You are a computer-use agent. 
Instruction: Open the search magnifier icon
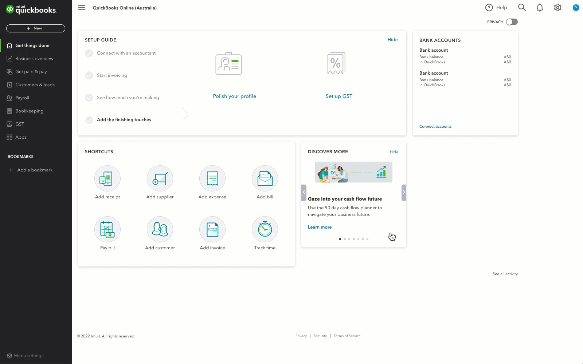pyautogui.click(x=522, y=8)
